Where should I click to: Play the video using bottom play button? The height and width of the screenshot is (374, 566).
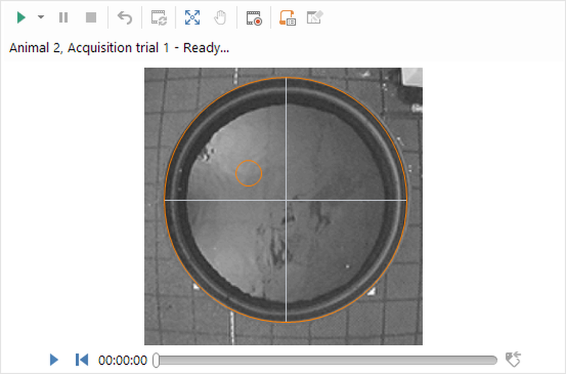[x=54, y=360]
